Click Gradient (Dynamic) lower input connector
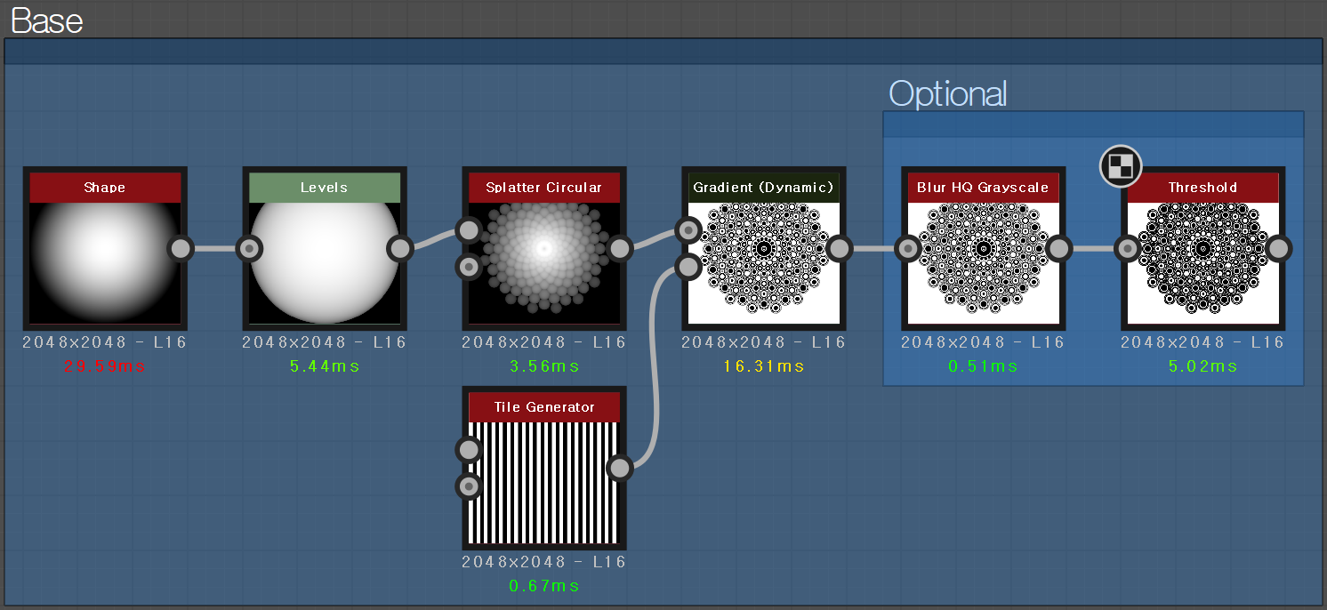This screenshot has width=1327, height=610. (689, 267)
